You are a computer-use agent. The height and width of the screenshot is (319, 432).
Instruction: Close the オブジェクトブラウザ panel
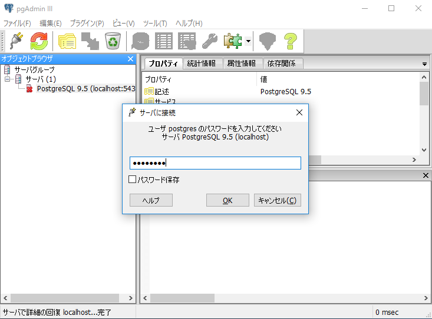[x=131, y=59]
